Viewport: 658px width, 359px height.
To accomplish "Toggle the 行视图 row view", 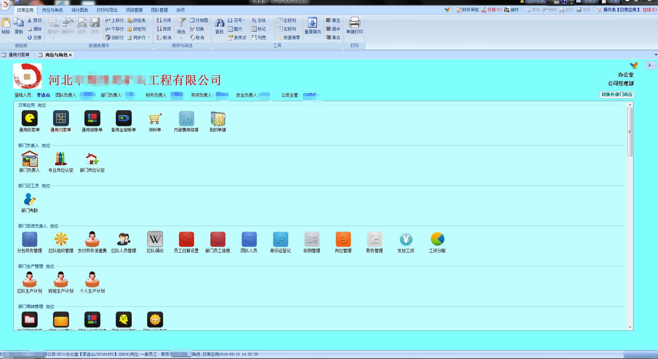I will point(199,21).
